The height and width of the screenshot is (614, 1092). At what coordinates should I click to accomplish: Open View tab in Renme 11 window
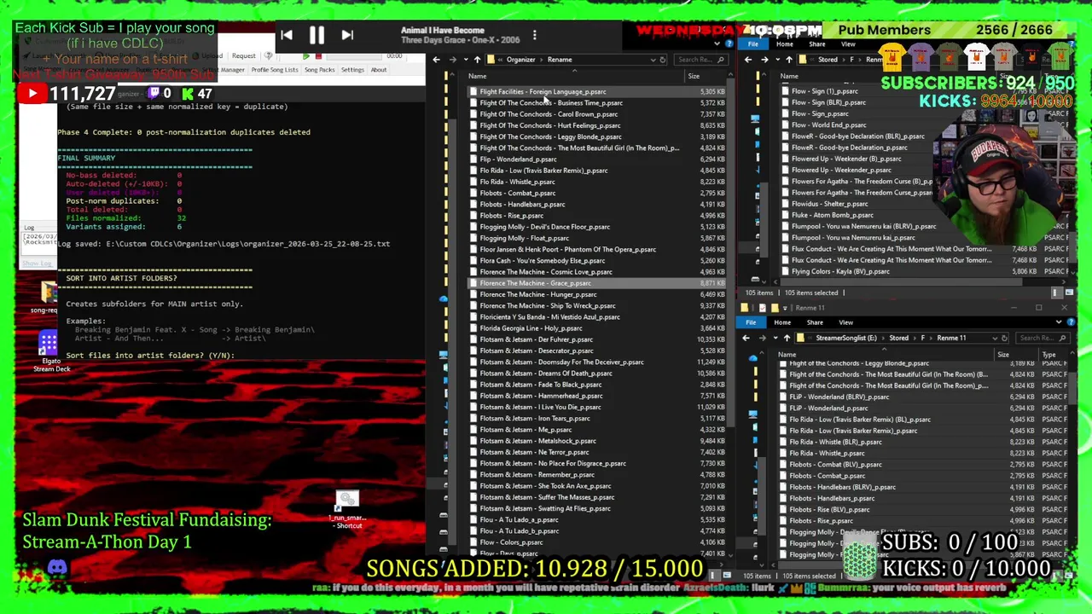pos(845,322)
